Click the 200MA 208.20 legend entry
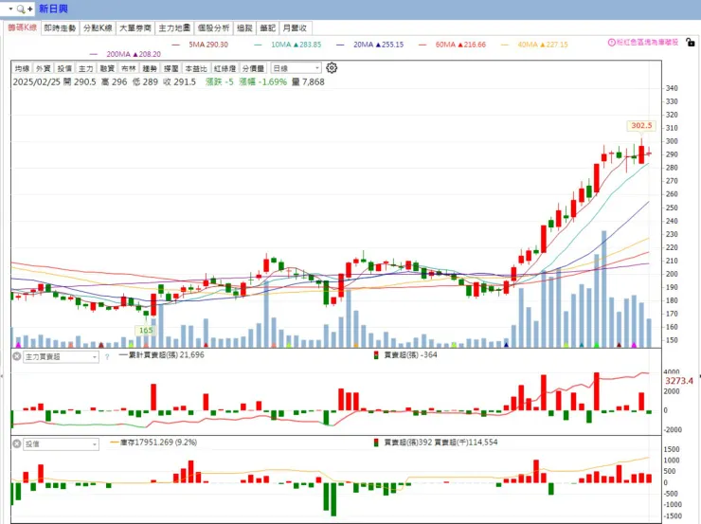The height and width of the screenshot is (524, 701). point(125,54)
